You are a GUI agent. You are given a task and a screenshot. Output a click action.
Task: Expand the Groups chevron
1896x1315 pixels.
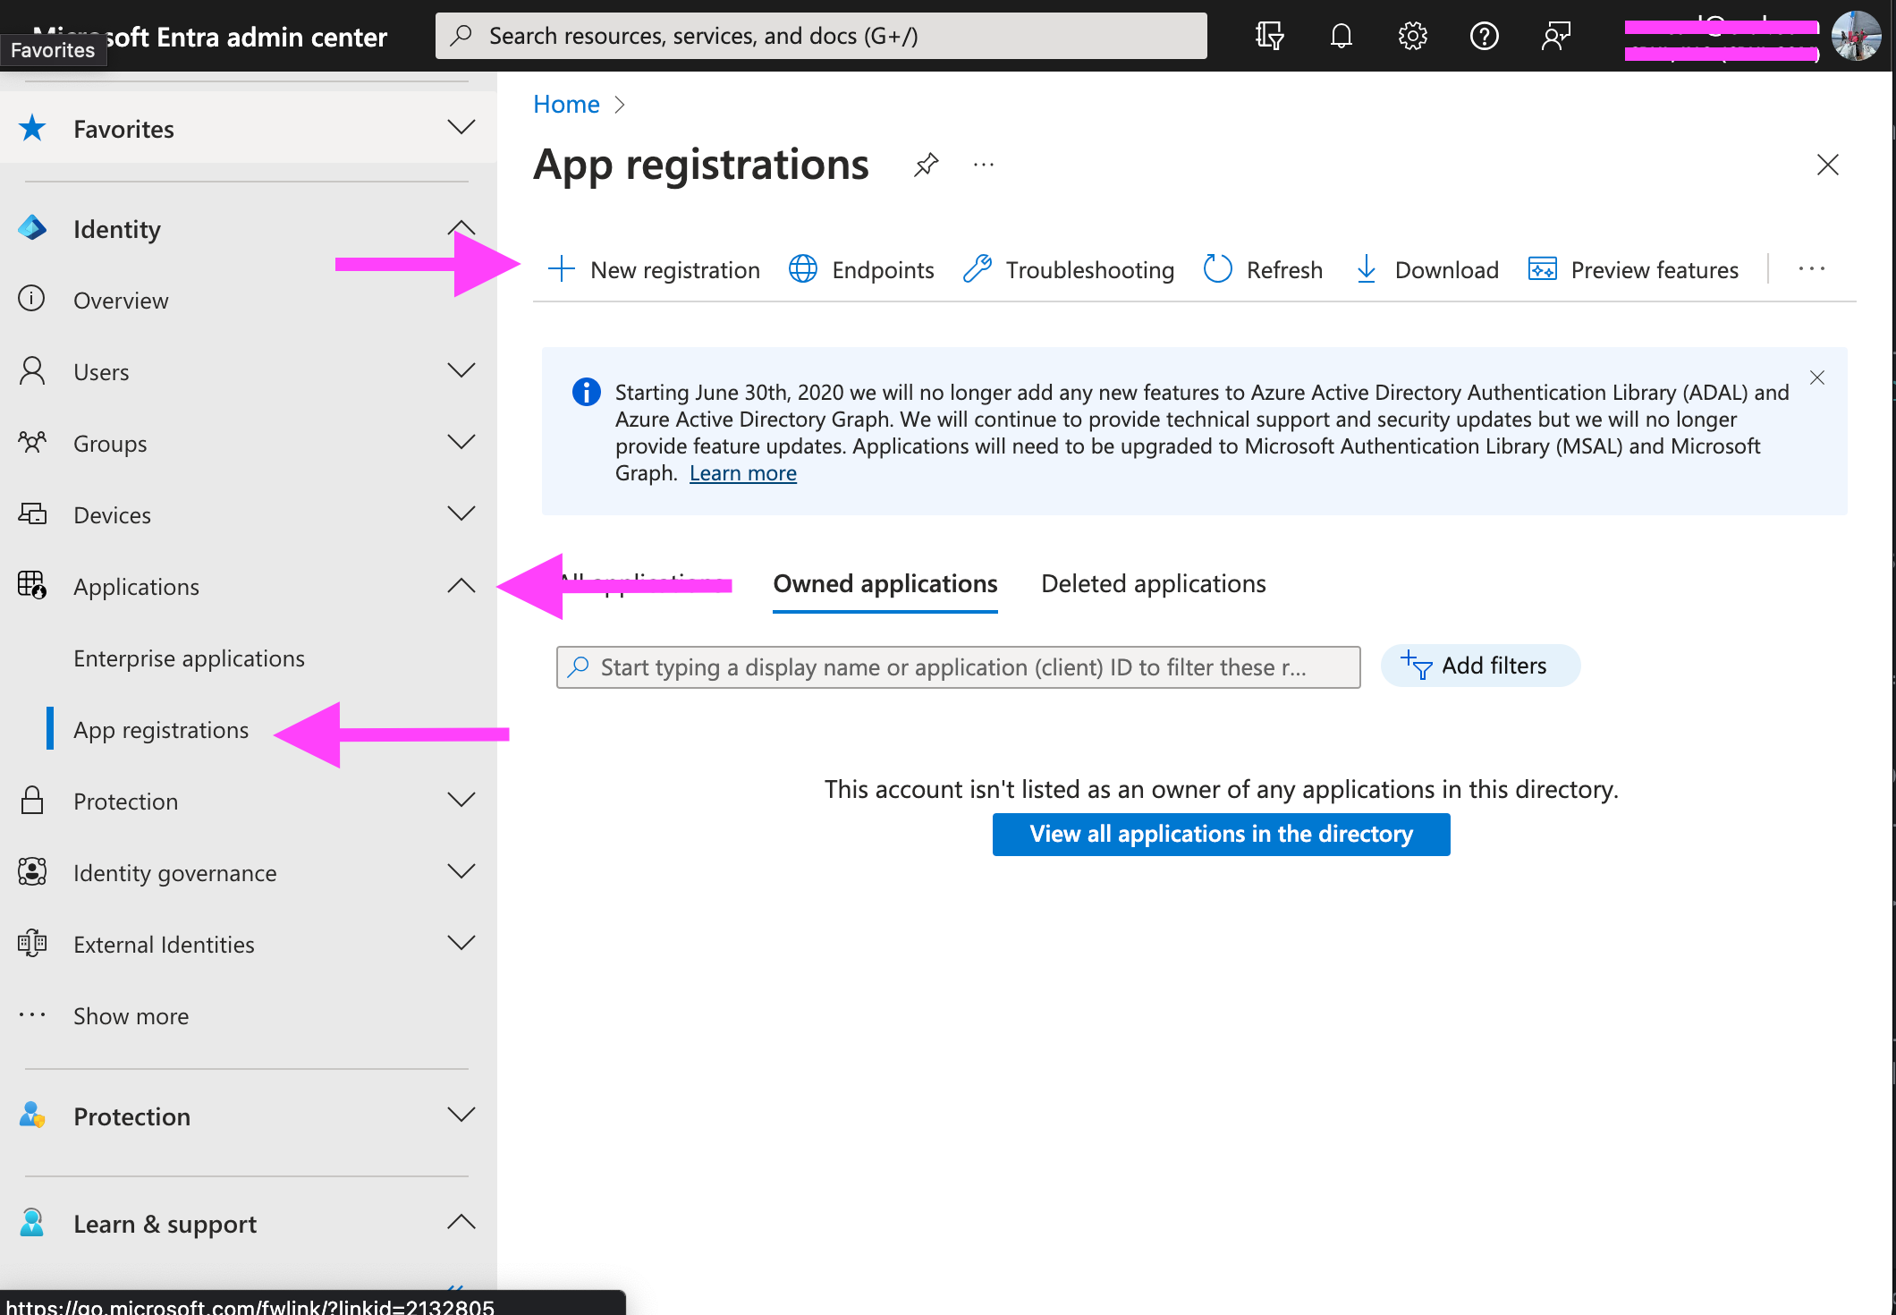[x=461, y=442]
